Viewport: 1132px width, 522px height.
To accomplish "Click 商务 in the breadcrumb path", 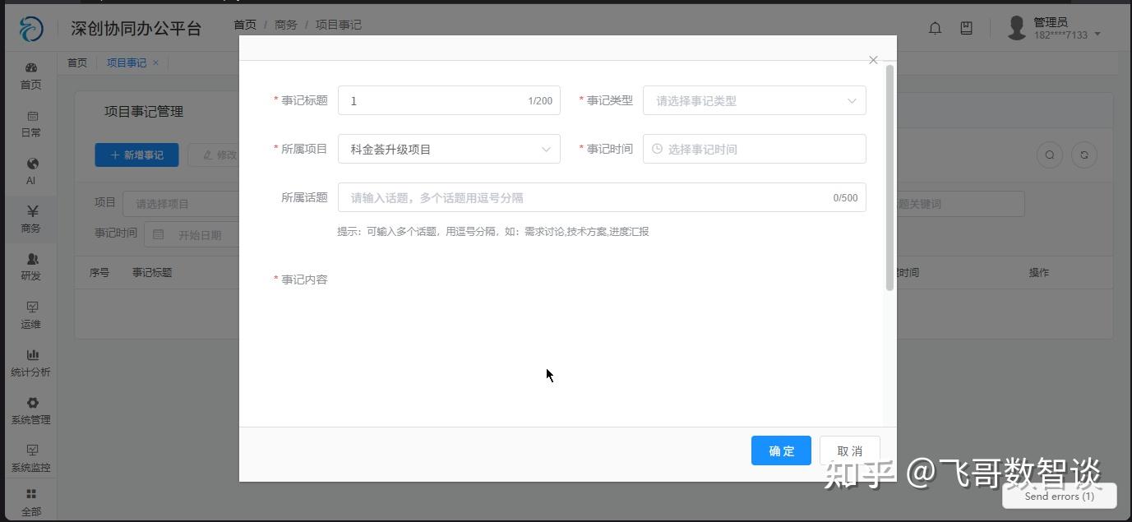I will pos(285,25).
